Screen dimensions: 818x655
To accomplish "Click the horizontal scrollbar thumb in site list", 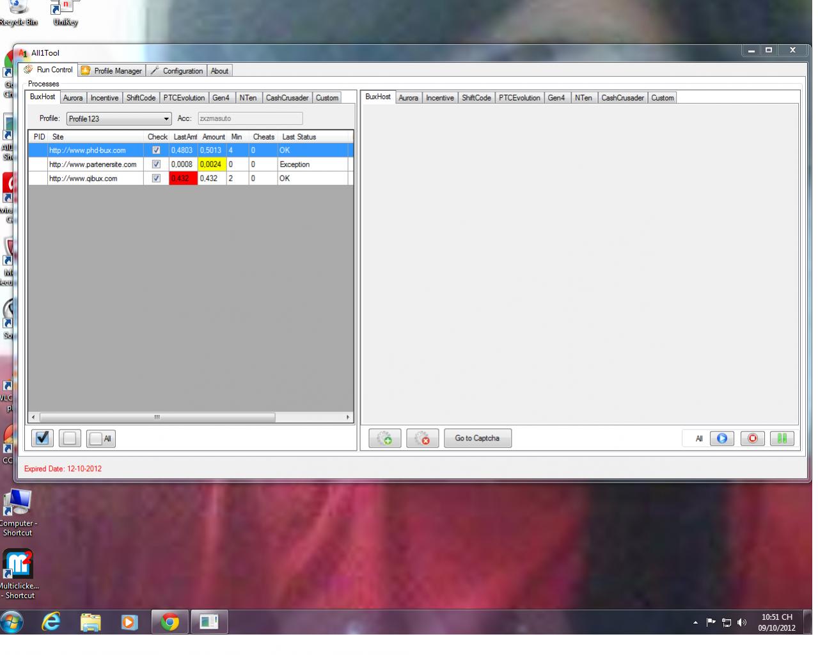I will (157, 417).
